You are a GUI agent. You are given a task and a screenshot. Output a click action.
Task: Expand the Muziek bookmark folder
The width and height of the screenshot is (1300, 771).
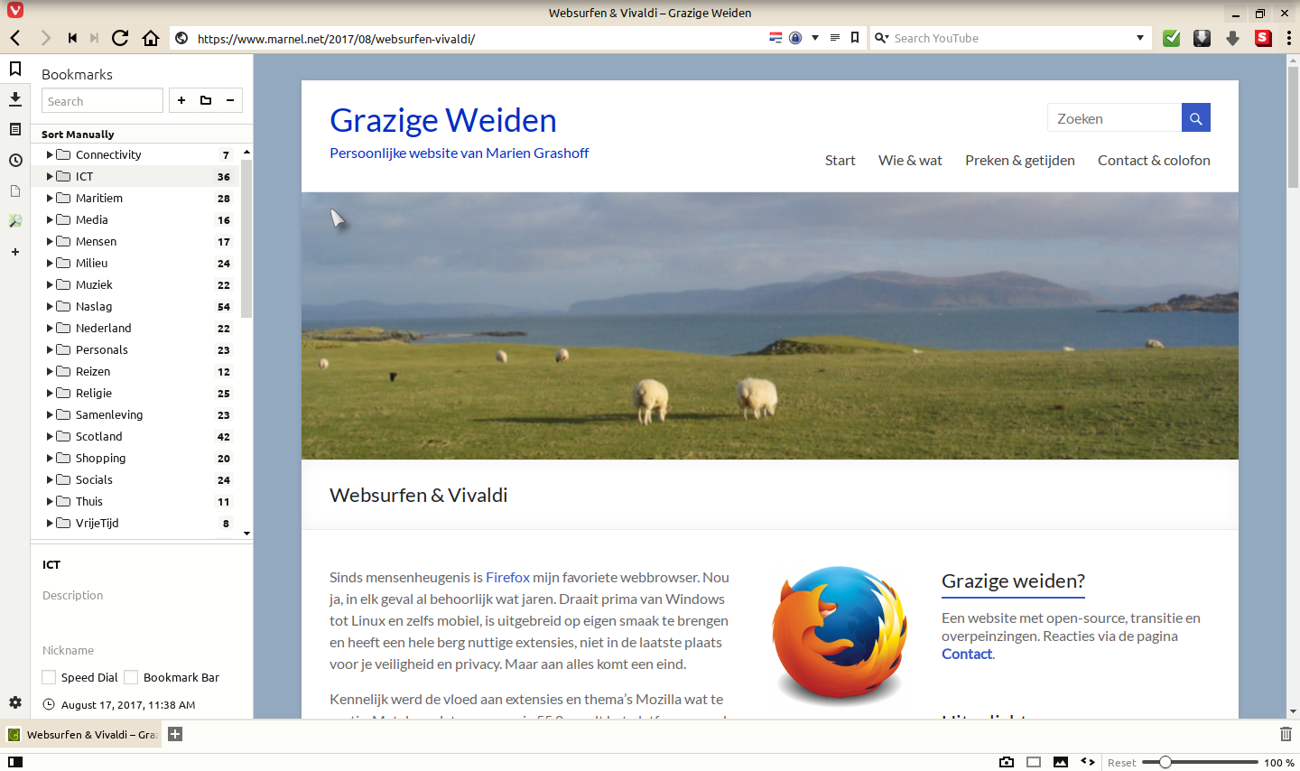(50, 284)
